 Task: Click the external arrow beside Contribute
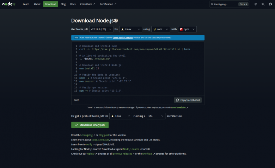[x=94, y=4]
